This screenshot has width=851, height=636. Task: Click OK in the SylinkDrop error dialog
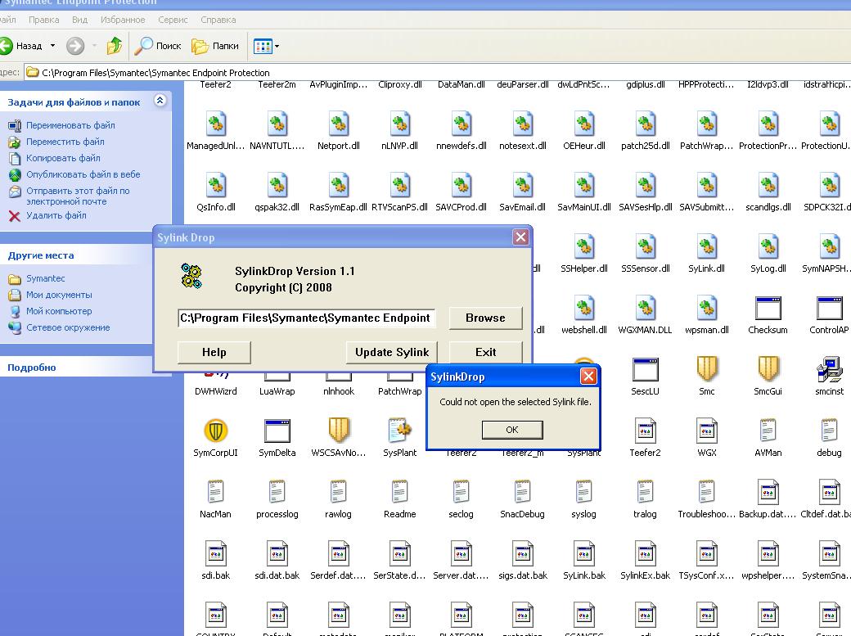pyautogui.click(x=511, y=430)
